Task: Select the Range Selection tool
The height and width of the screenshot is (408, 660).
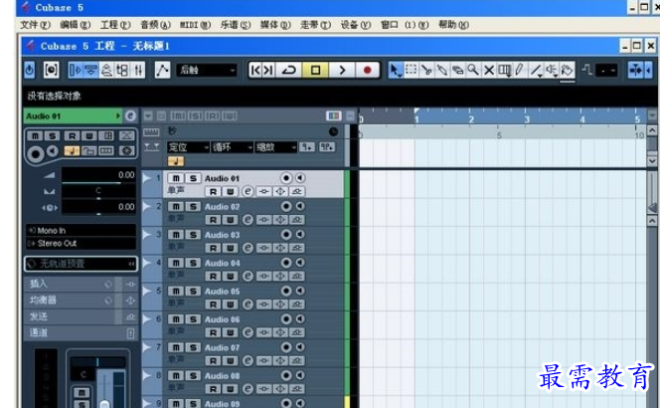Action: (x=412, y=70)
